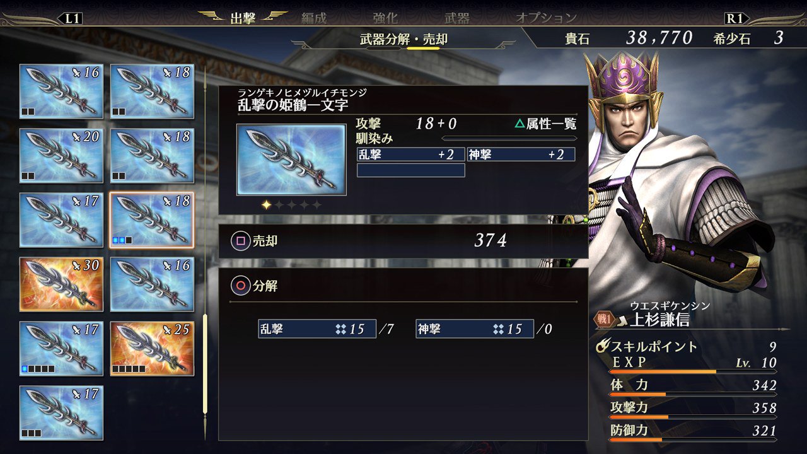
Task: Click the 戦 badge beside 上杉謙信
Action: (x=604, y=320)
